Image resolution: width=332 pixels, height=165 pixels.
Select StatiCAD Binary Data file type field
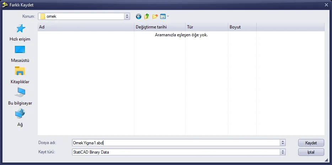tap(176, 152)
